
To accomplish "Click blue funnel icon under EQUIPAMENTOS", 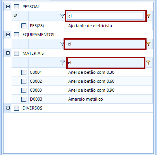I will coord(62,44).
